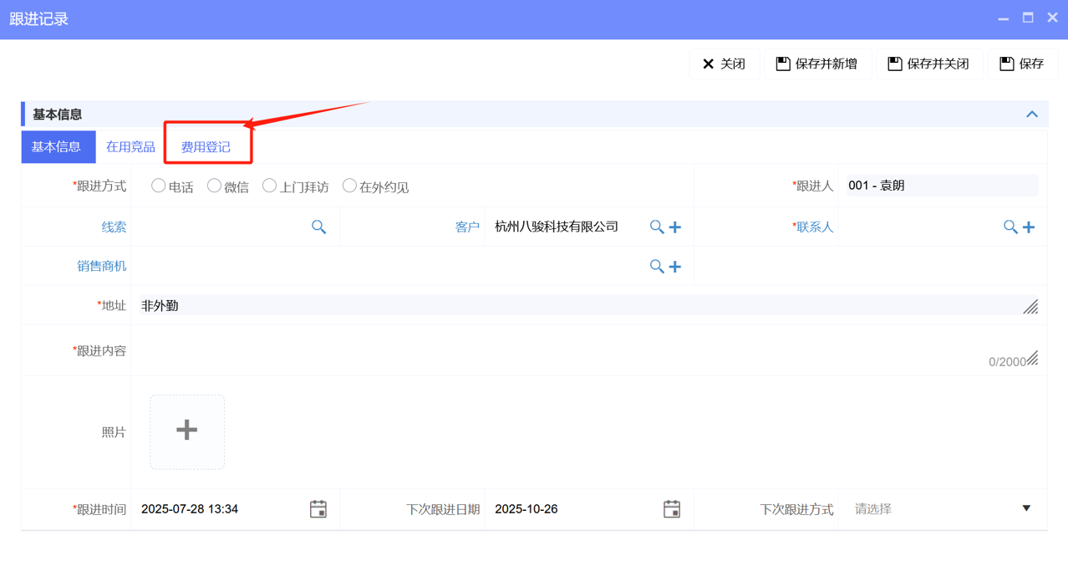Click the customer search magnifier next to 杭州八骏科技有限公司
Screen dimensions: 1068x566
pyautogui.click(x=657, y=227)
